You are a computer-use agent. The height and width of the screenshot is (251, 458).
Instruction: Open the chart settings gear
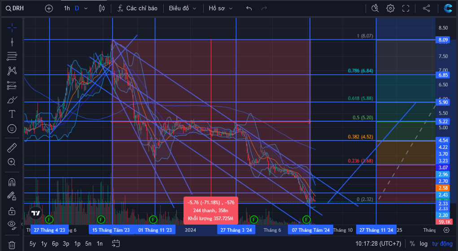point(390,9)
